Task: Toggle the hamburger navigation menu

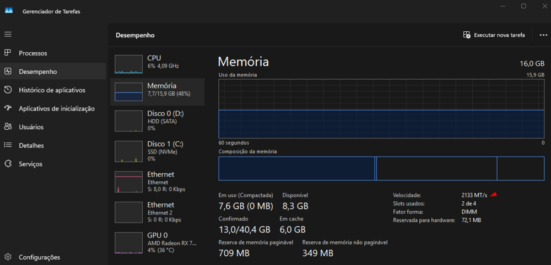Action: (x=8, y=34)
